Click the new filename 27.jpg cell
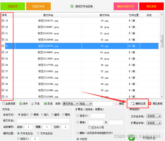 (x=105, y=71)
